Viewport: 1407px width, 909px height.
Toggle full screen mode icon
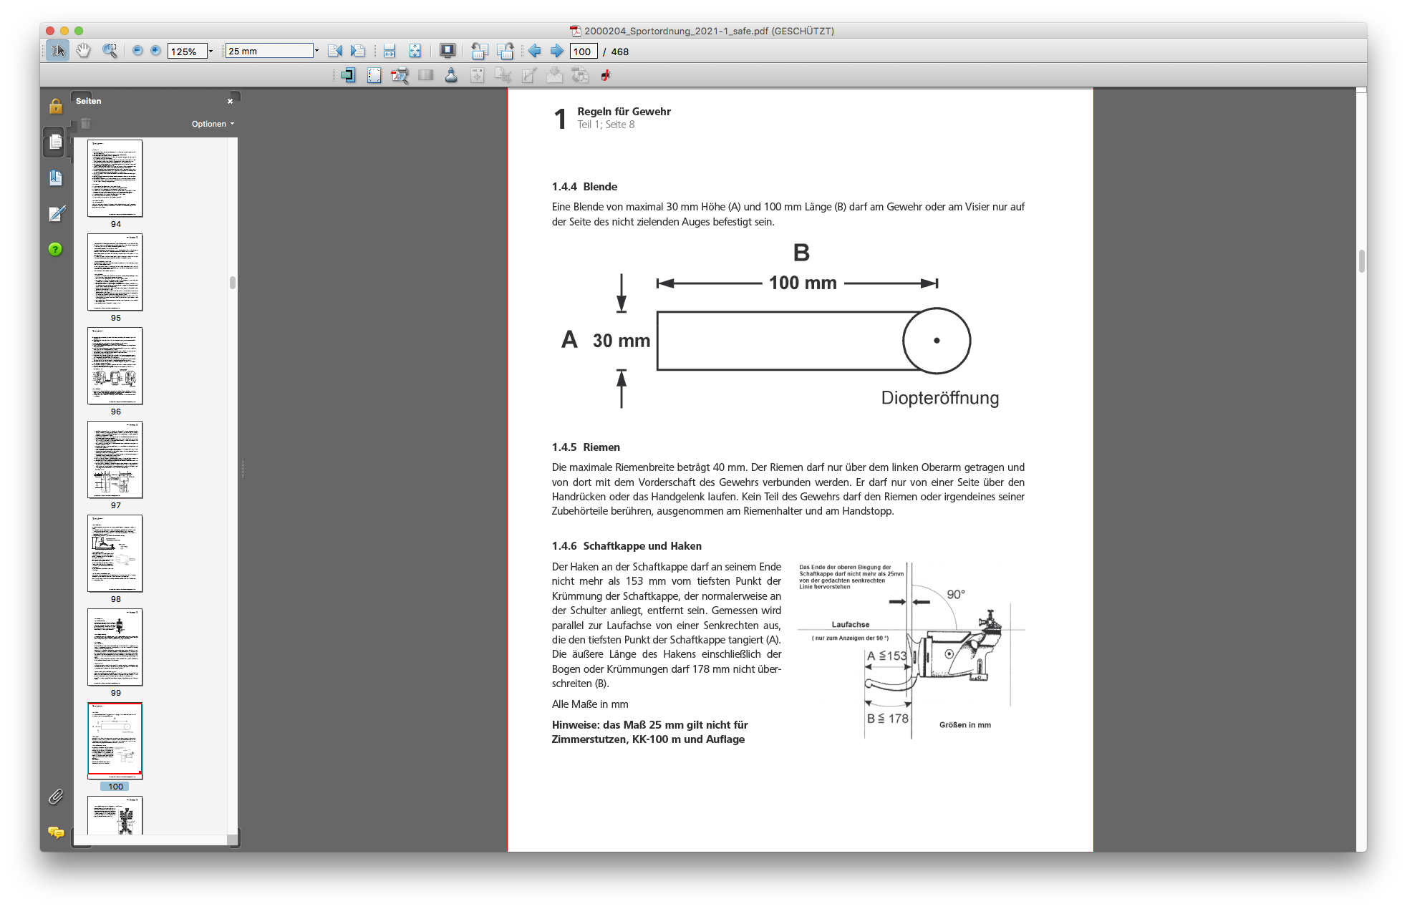click(x=447, y=51)
